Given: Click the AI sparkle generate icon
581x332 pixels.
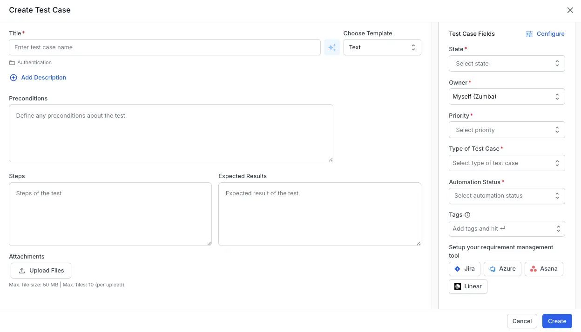Looking at the screenshot, I should (x=331, y=47).
